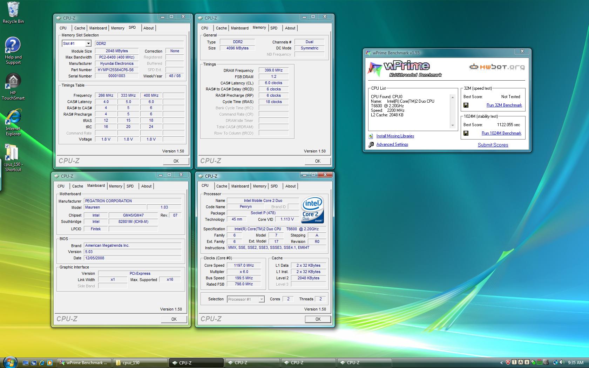Open the Recycle Bin desktop icon
This screenshot has height=368, width=589.
click(13, 13)
